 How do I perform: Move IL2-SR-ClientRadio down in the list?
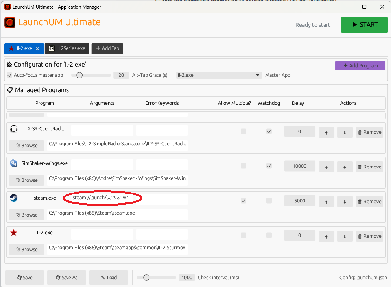coord(345,132)
